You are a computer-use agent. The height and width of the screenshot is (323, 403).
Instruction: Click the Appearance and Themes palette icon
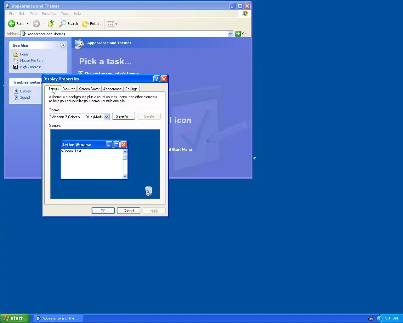(x=79, y=44)
